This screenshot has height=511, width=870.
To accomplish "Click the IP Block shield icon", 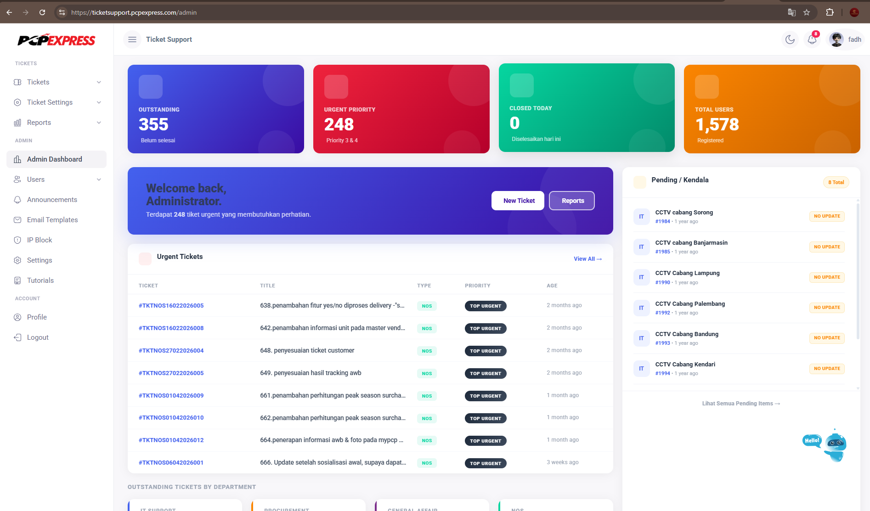I will point(17,240).
